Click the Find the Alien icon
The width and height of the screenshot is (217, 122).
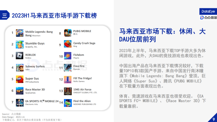(68, 103)
